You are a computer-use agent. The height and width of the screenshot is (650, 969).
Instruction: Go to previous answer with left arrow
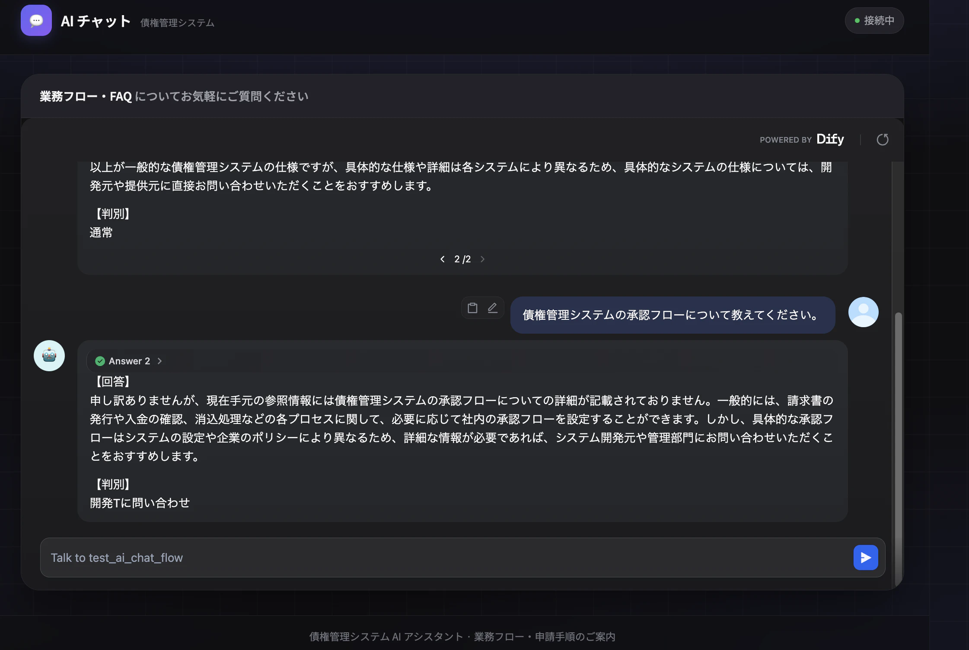[x=442, y=259]
